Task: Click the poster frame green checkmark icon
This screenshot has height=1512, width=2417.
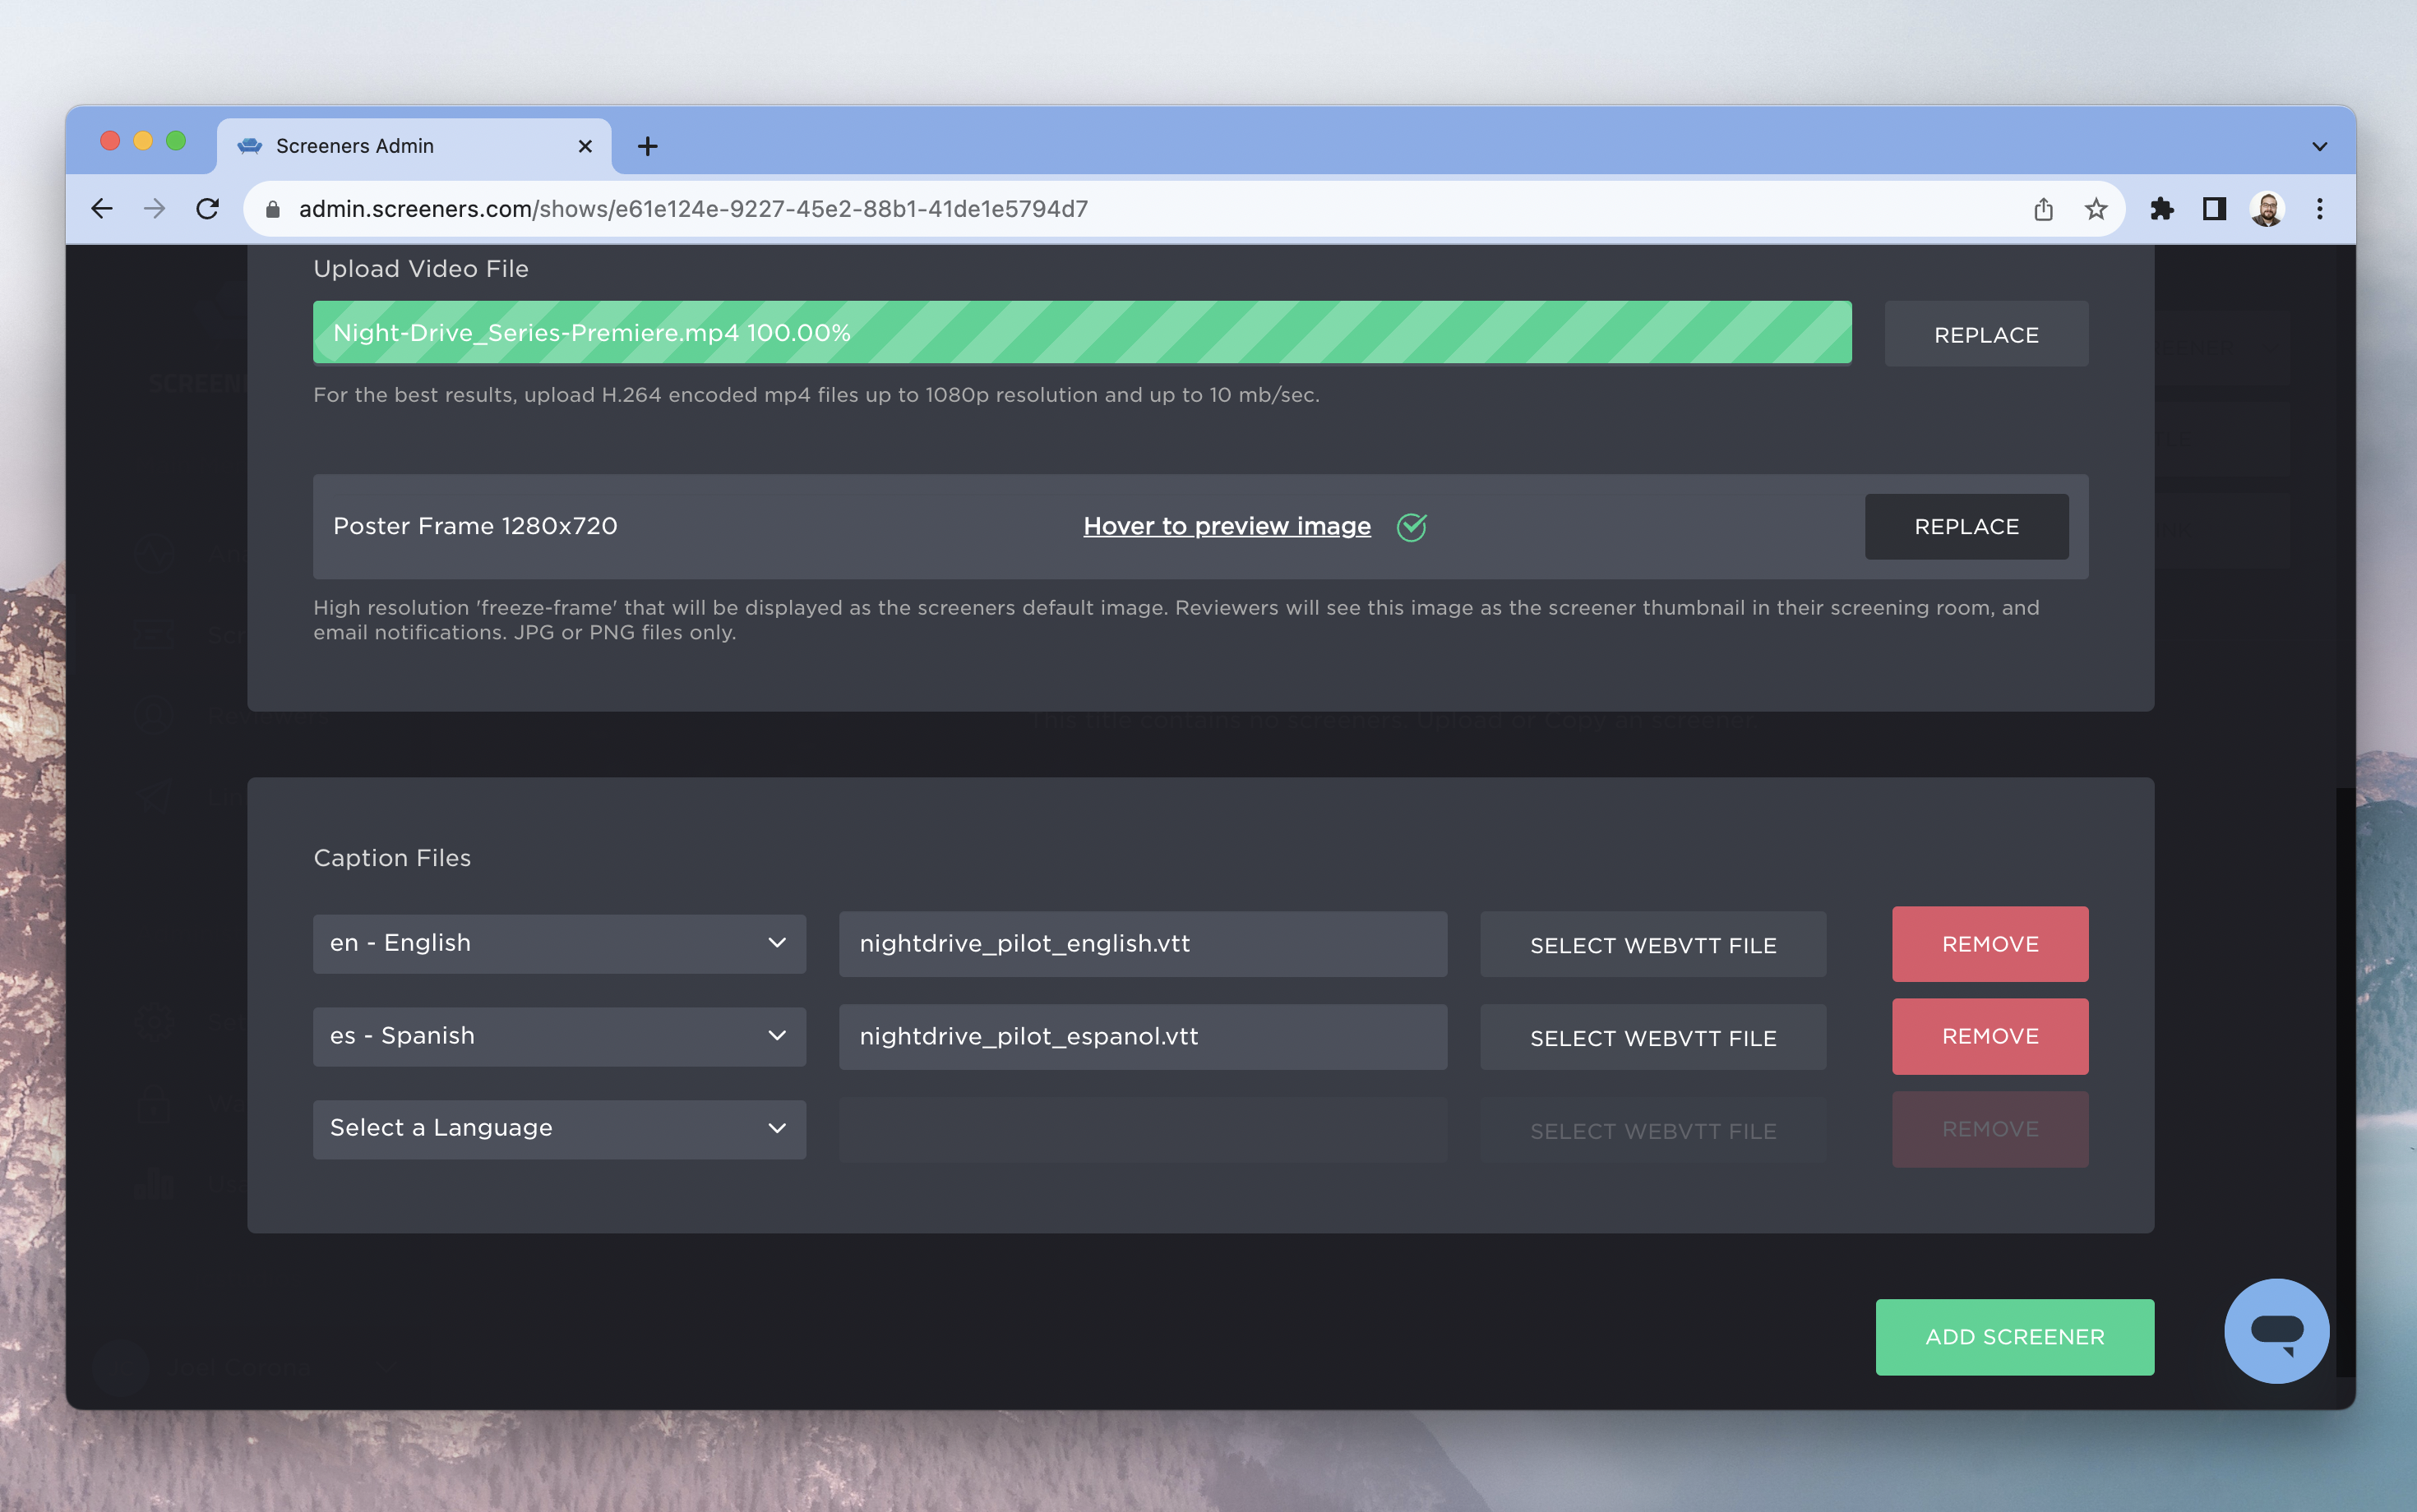Action: 1412,527
